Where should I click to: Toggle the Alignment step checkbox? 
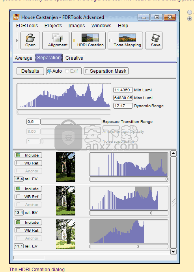click(45, 40)
